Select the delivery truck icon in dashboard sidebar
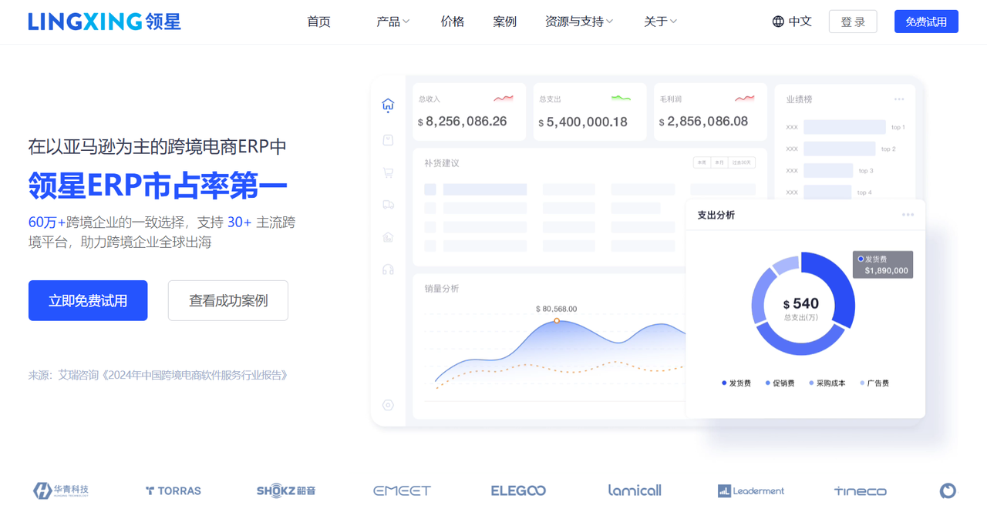The height and width of the screenshot is (532, 987). click(x=388, y=205)
